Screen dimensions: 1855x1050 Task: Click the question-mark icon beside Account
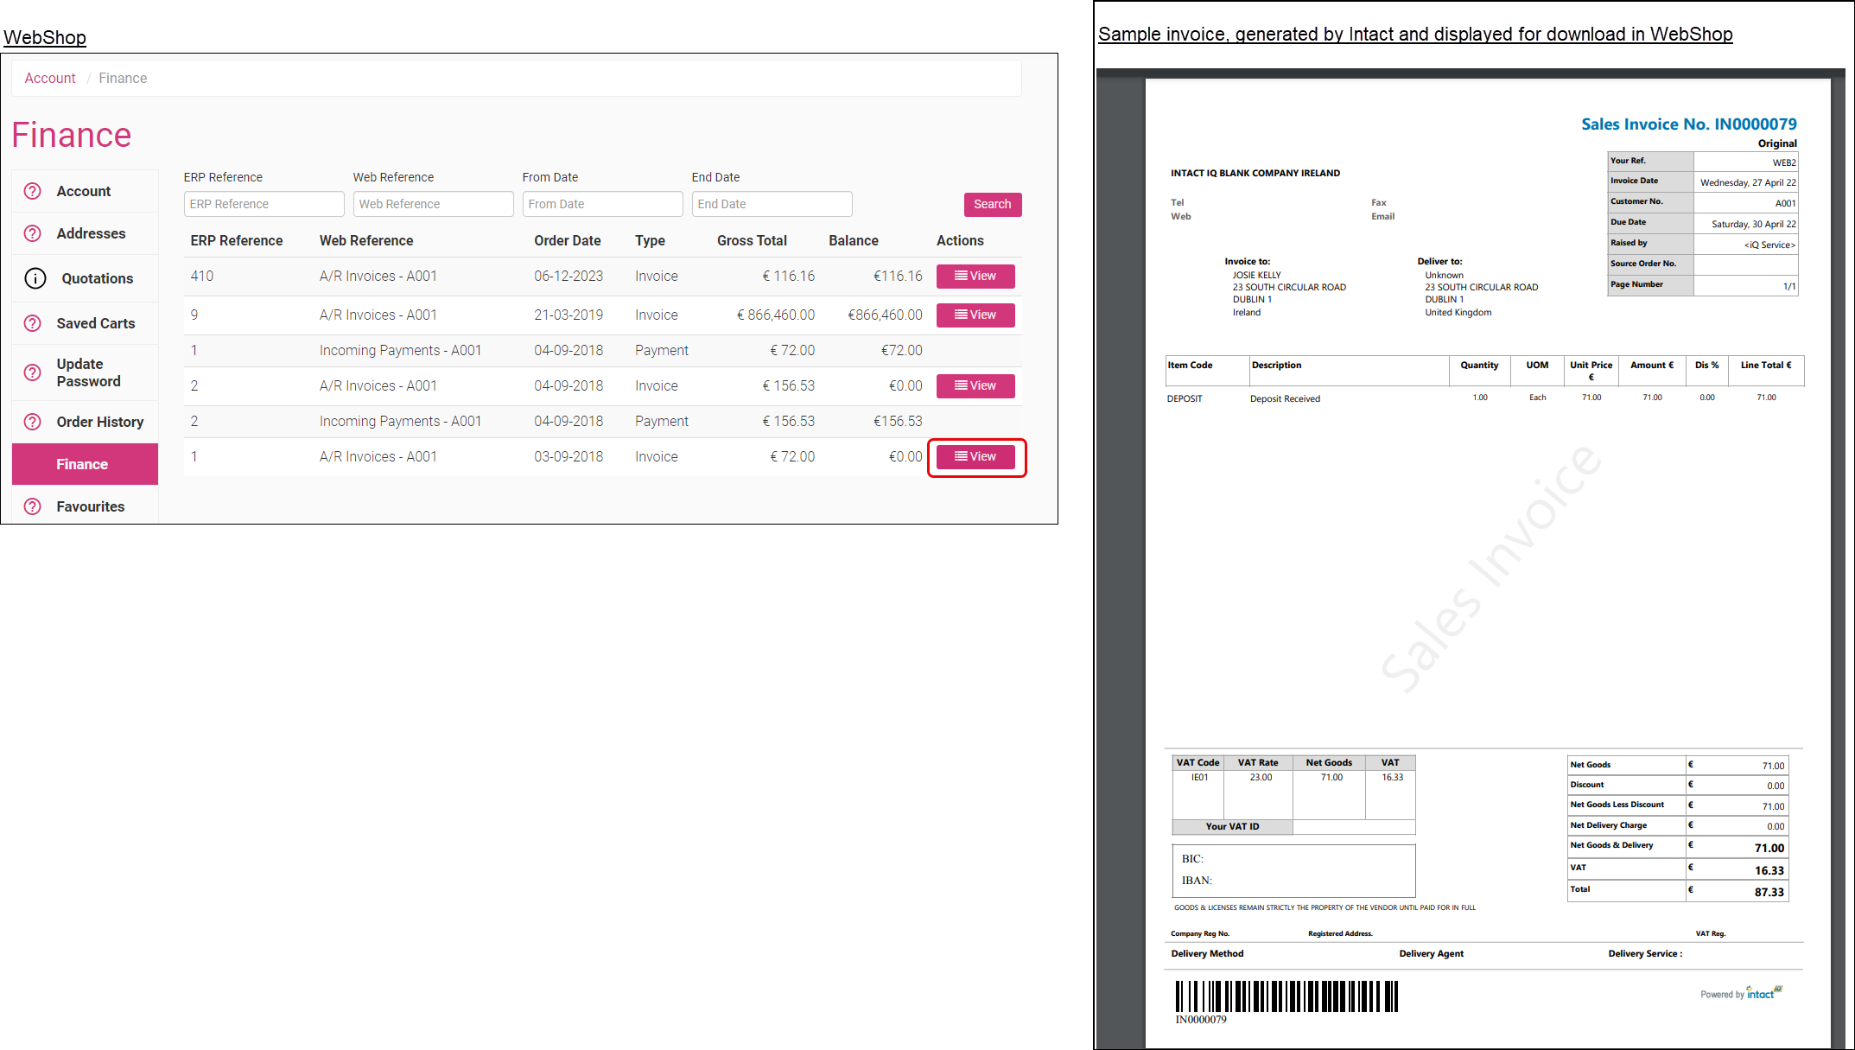click(33, 191)
